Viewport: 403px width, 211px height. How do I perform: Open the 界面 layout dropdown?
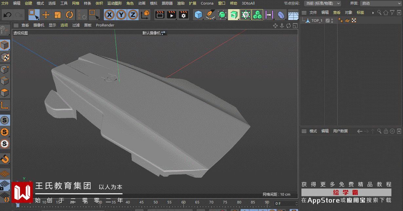(381, 3)
